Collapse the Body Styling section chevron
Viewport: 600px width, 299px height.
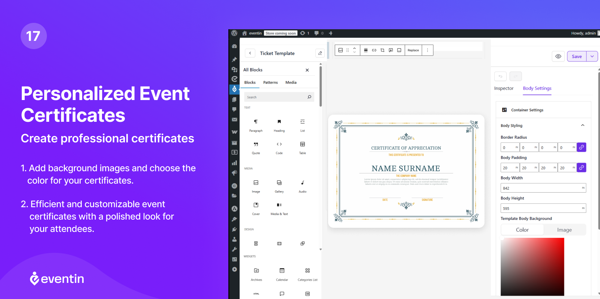[583, 126]
